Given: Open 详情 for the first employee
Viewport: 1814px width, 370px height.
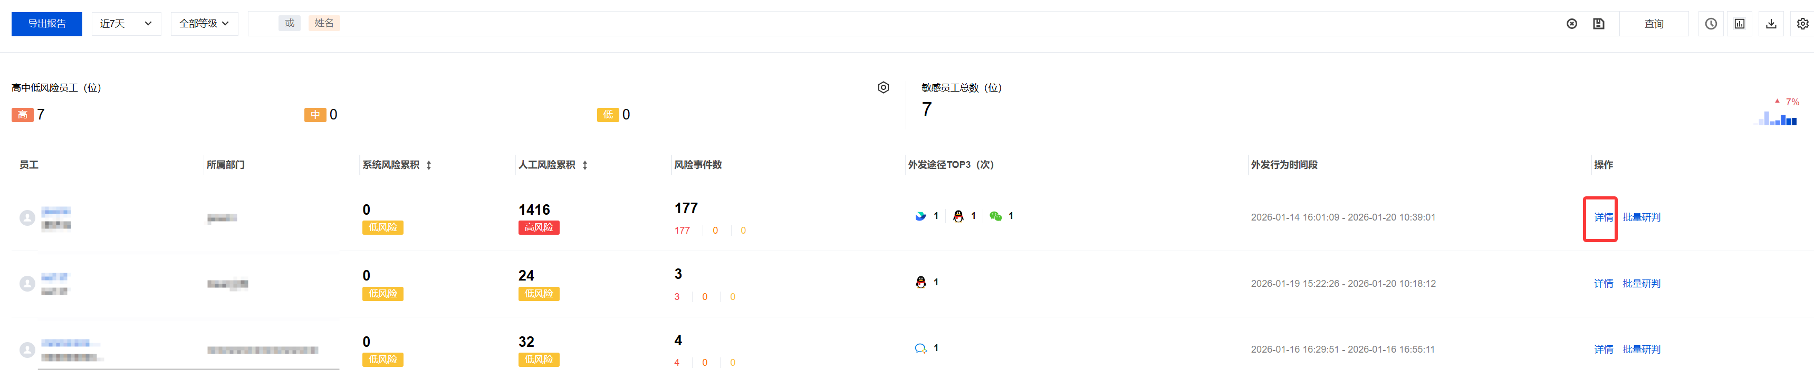Looking at the screenshot, I should click(1602, 218).
